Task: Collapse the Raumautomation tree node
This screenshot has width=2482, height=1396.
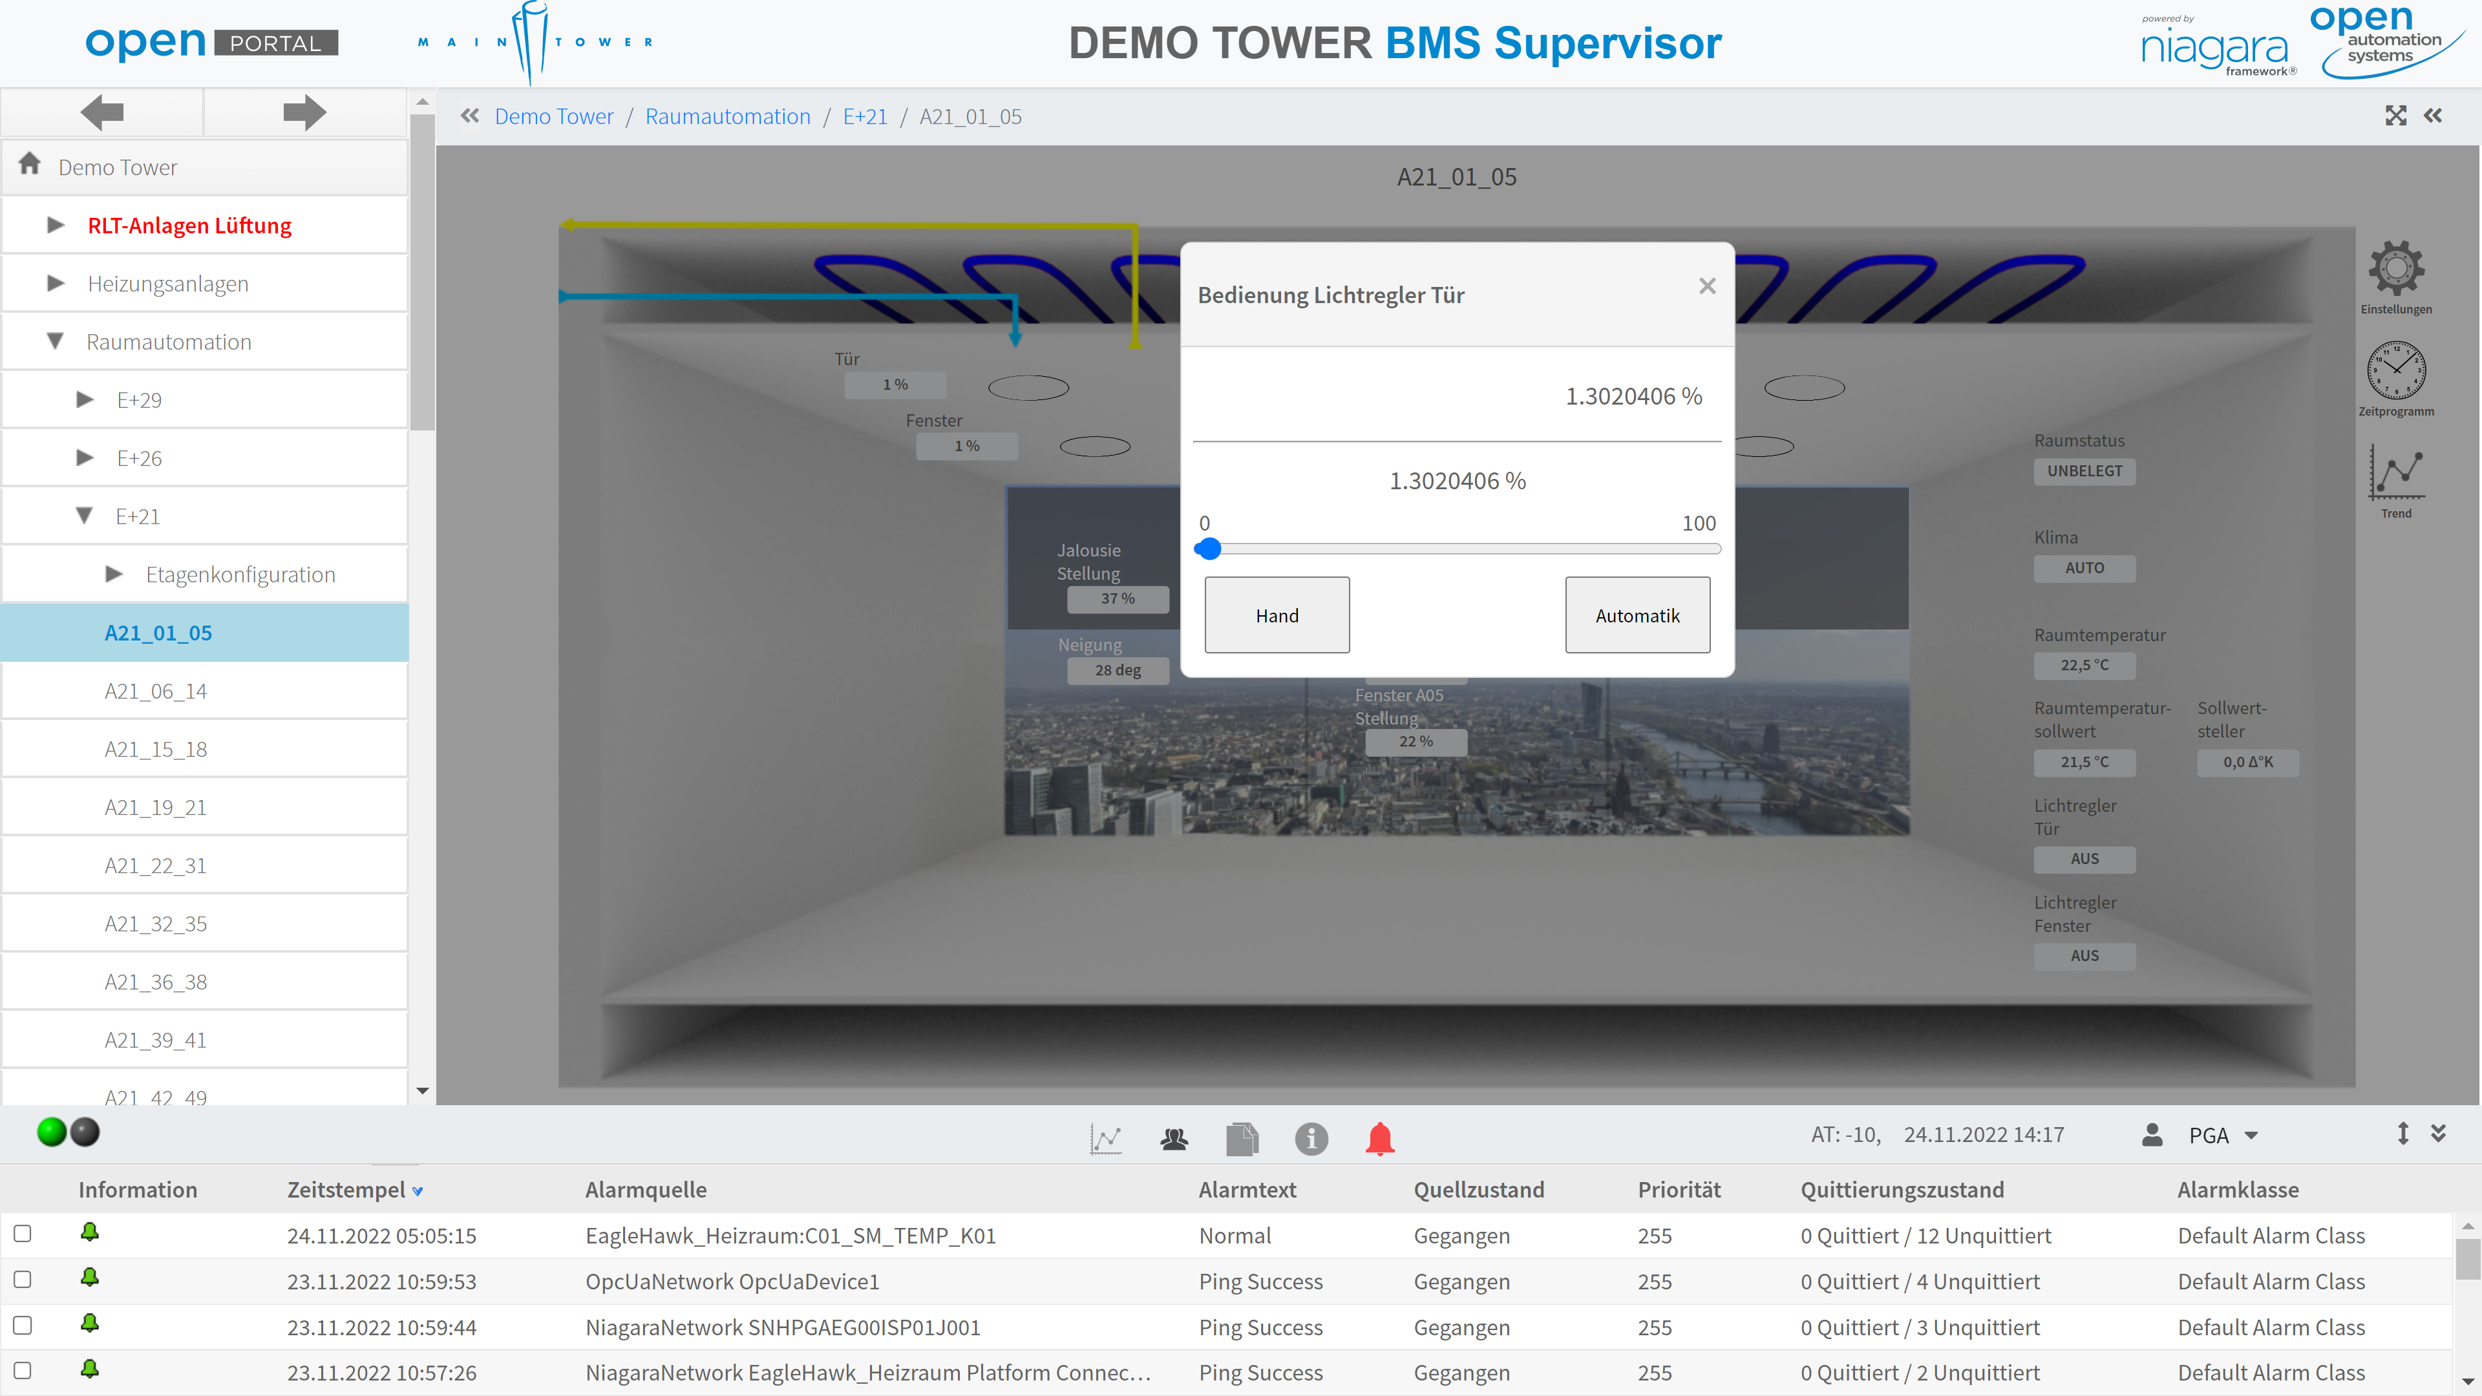Action: (55, 341)
